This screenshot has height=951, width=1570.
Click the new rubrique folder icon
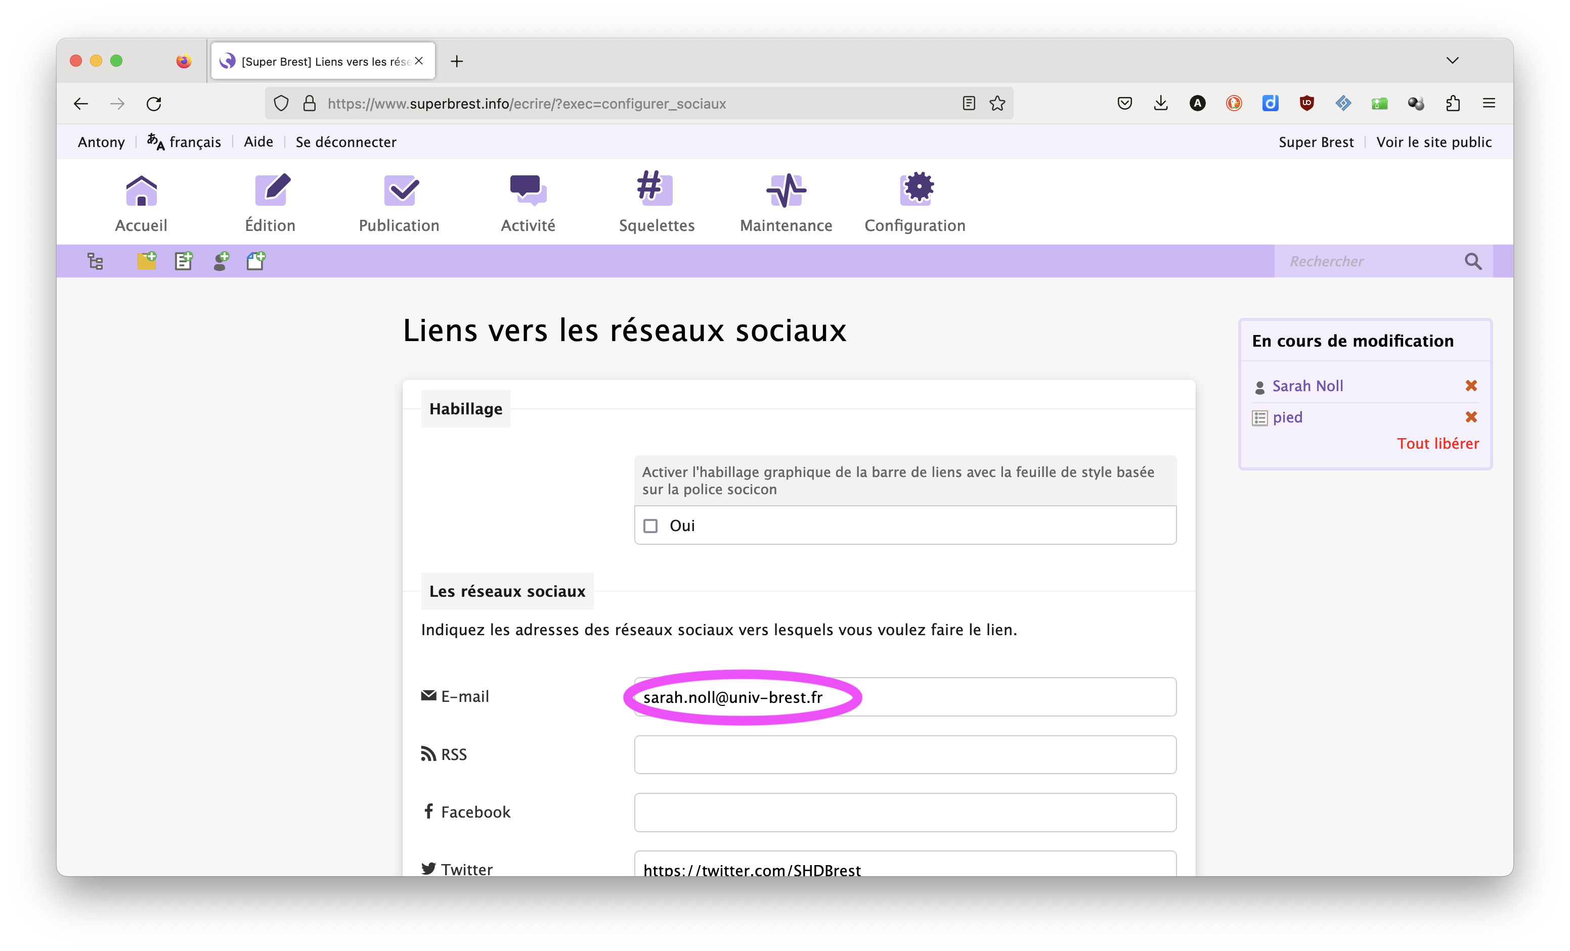click(147, 260)
